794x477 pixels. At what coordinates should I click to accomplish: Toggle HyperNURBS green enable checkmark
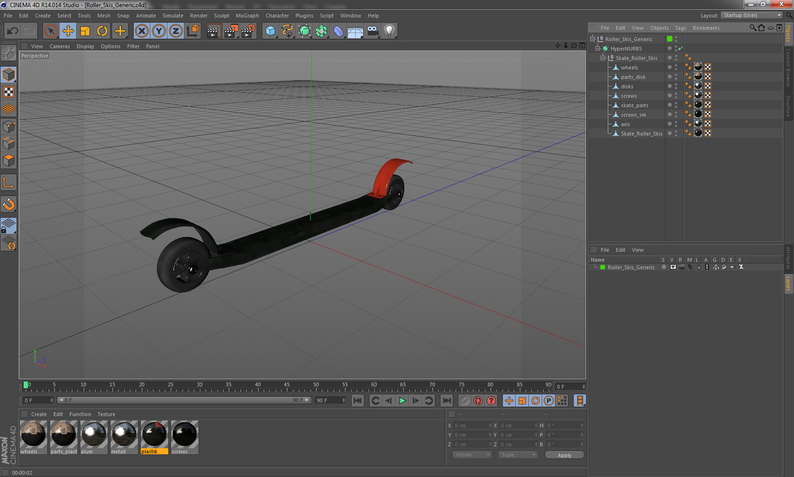coord(681,48)
